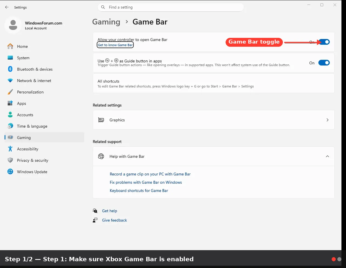Open the Windows Update circular arrows icon
This screenshot has height=268, width=346.
pyautogui.click(x=10, y=171)
